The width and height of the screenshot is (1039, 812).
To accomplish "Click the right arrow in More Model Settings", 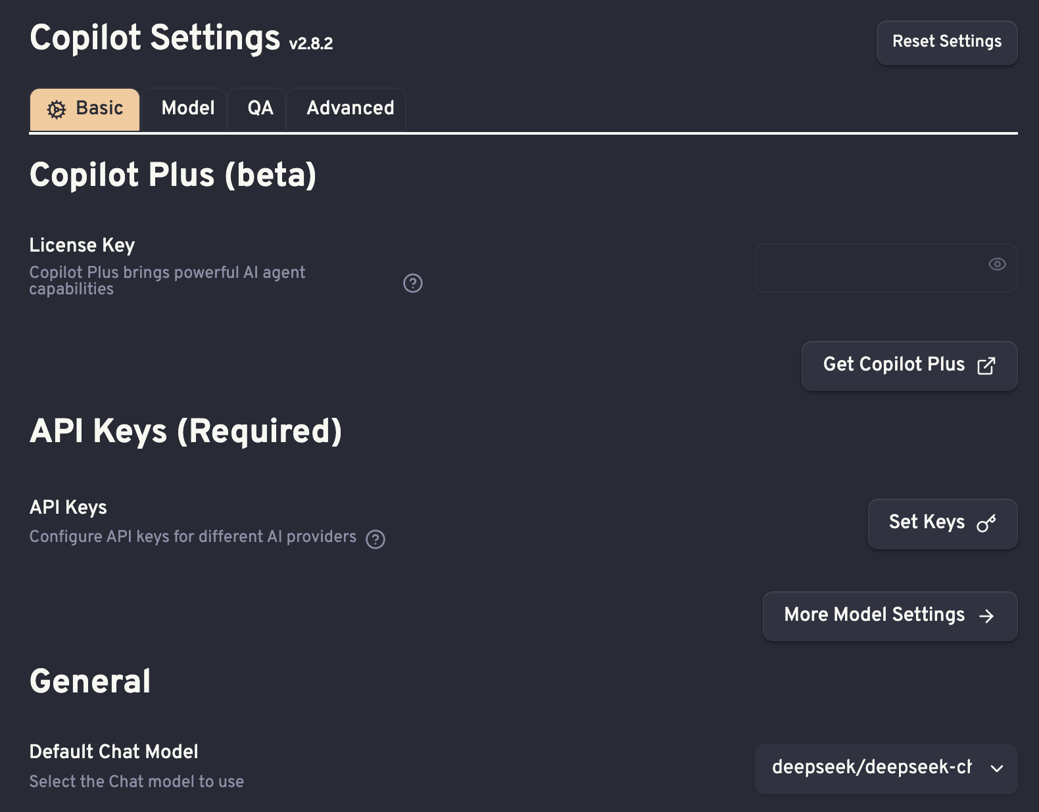I will [x=986, y=616].
